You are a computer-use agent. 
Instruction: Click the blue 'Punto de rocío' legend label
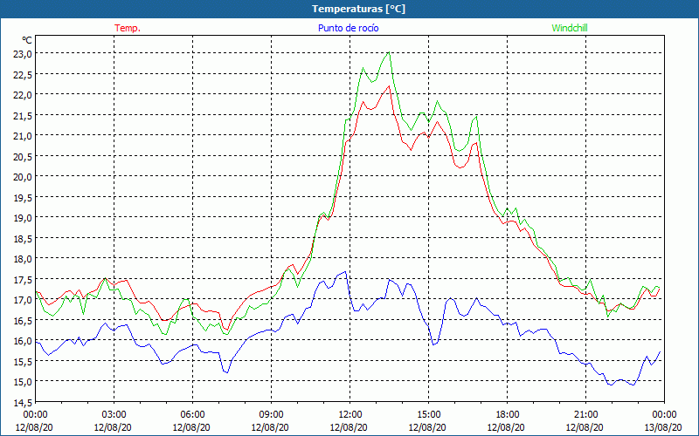pyautogui.click(x=348, y=28)
